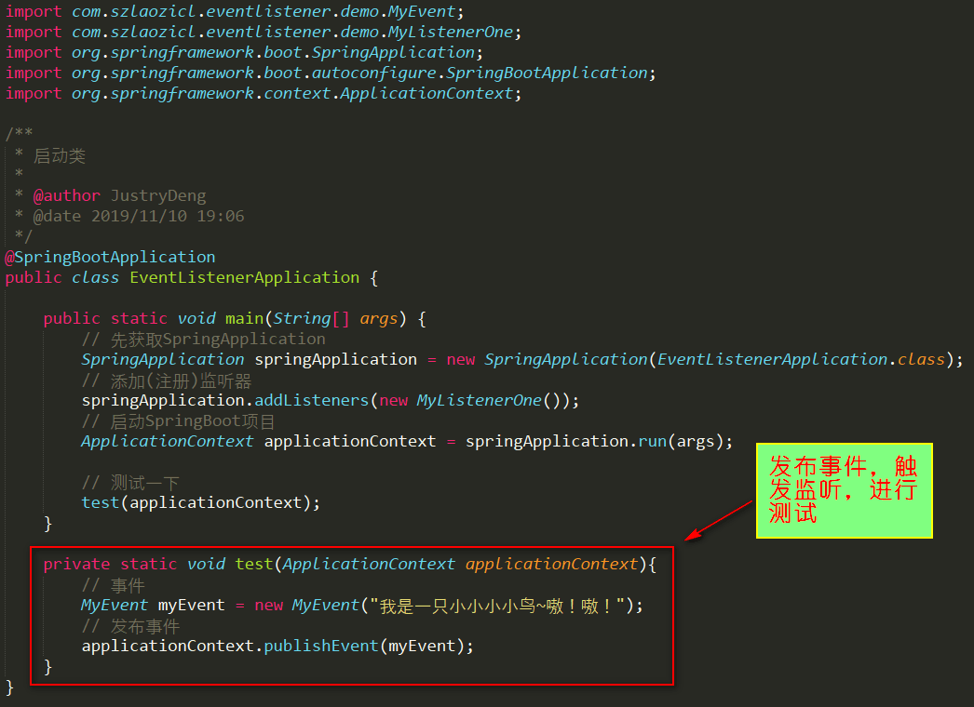Click the "test(applicationContext);" call in main
Screen dimensions: 974x707
(x=200, y=502)
